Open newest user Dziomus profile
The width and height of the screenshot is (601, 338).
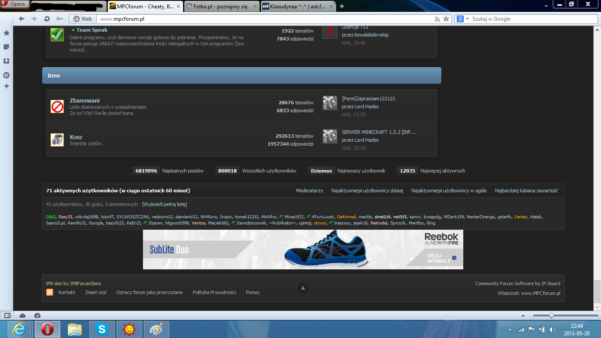coord(322,171)
